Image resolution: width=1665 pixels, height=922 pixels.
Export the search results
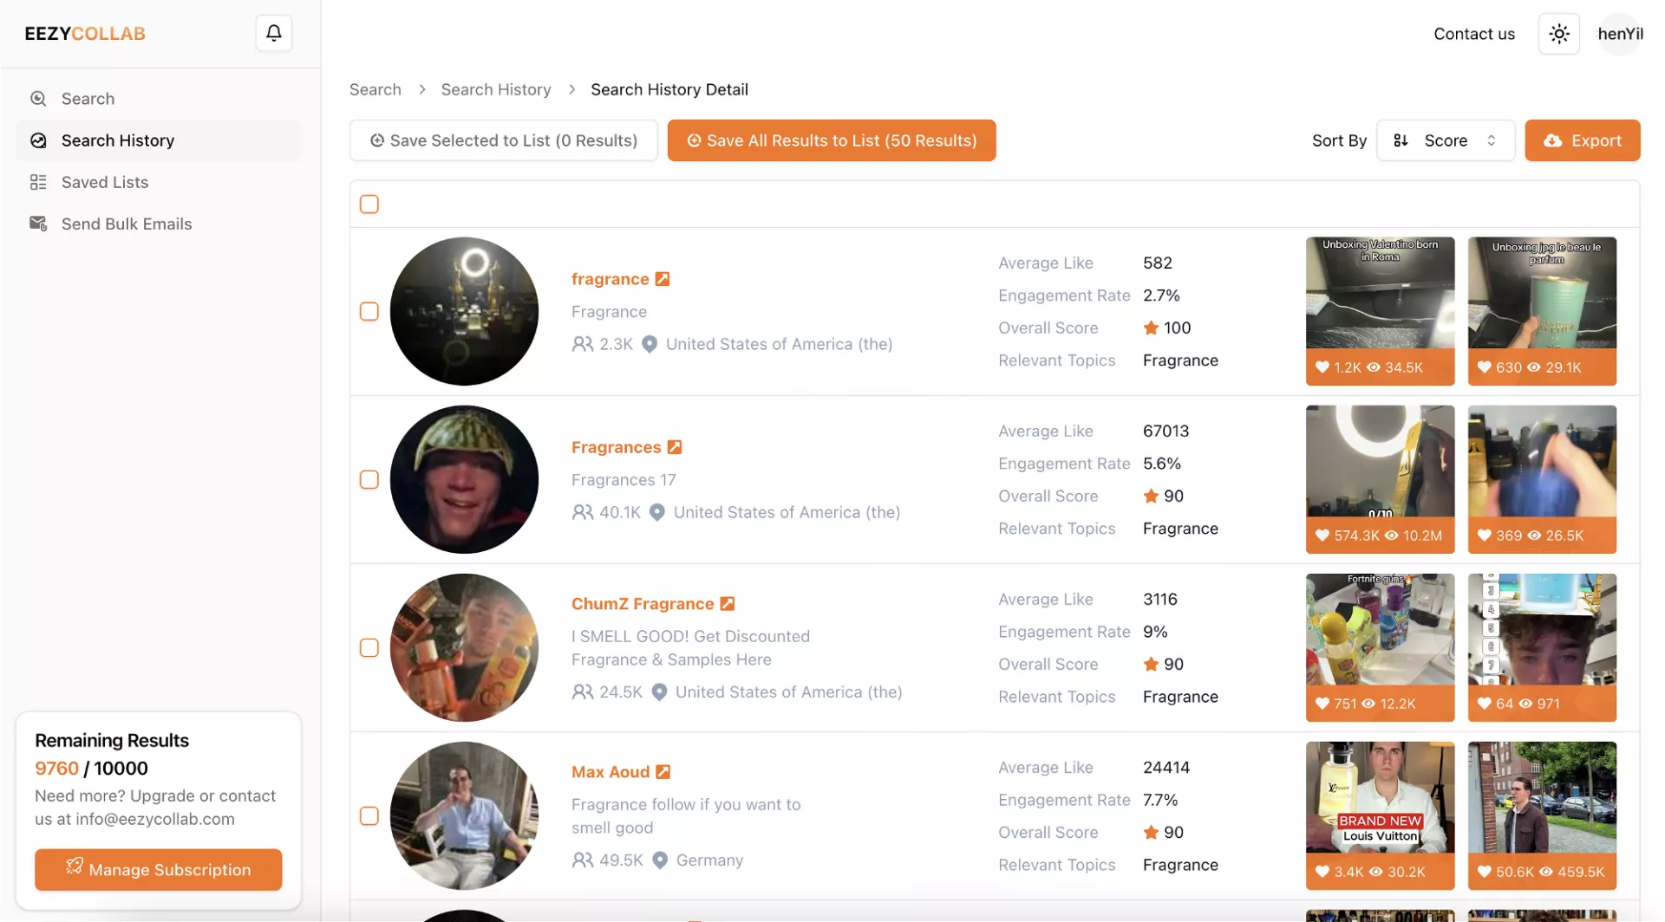tap(1582, 140)
